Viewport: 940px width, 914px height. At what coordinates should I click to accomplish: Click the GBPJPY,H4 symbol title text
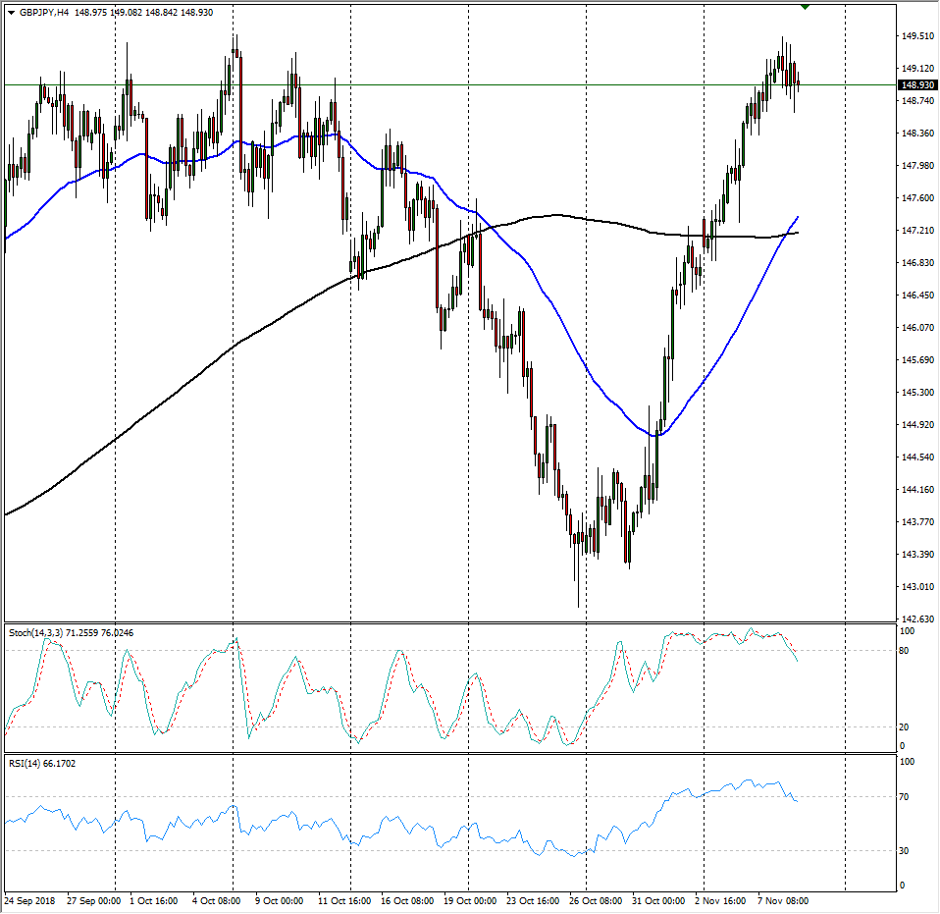click(42, 12)
